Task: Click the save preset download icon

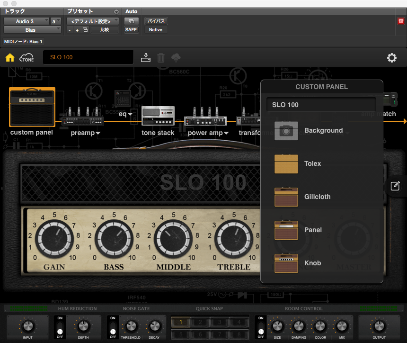Action: point(146,58)
